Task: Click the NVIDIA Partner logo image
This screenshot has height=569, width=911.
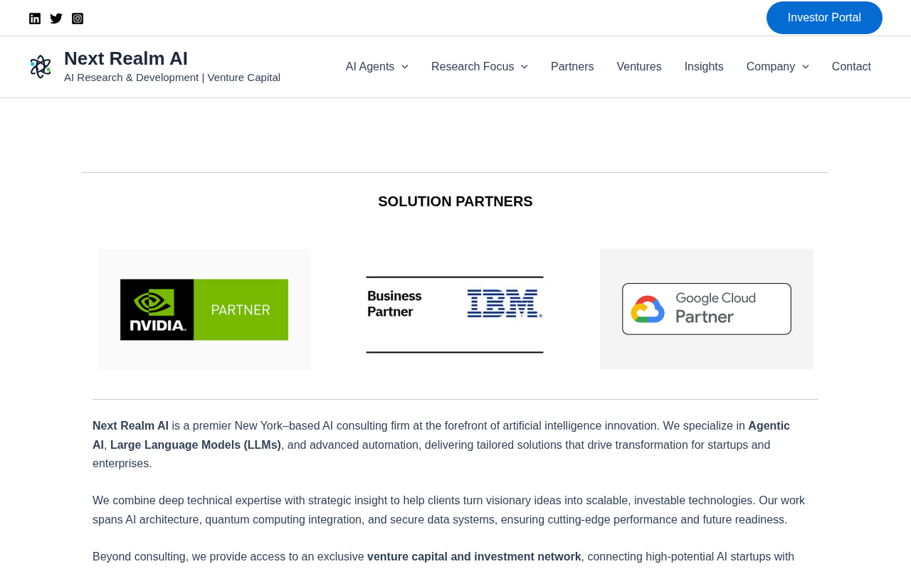Action: coord(204,309)
